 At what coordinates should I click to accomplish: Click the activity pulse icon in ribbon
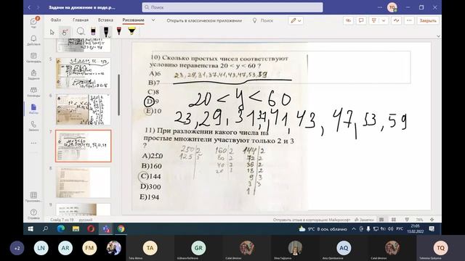(x=396, y=20)
